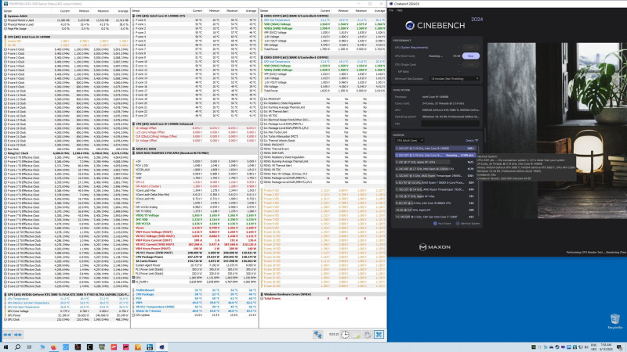The width and height of the screenshot is (627, 352).
Task: Click the Cinebench logo
Action: (x=435, y=25)
